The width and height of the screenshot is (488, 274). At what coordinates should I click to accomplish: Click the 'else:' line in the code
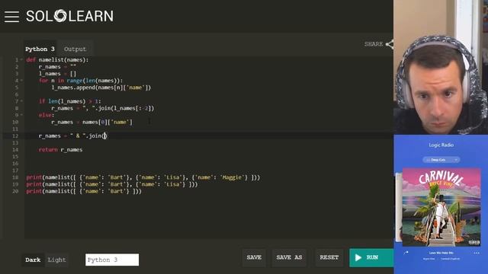[x=47, y=115]
